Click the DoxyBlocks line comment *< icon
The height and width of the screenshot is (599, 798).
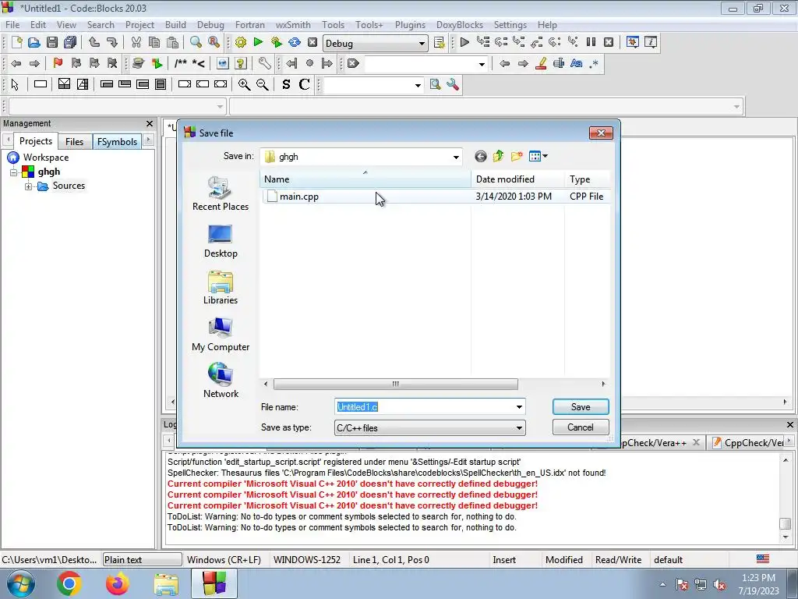[x=199, y=63]
